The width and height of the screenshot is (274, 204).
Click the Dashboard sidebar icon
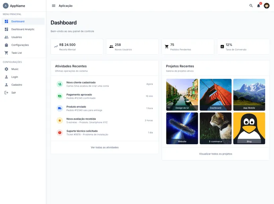(6, 22)
